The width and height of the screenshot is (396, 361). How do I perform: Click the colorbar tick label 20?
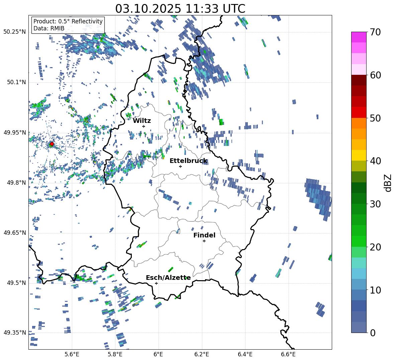point(375,247)
